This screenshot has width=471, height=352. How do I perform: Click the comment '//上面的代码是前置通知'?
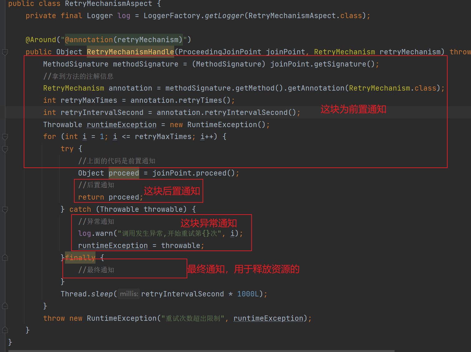coord(117,161)
